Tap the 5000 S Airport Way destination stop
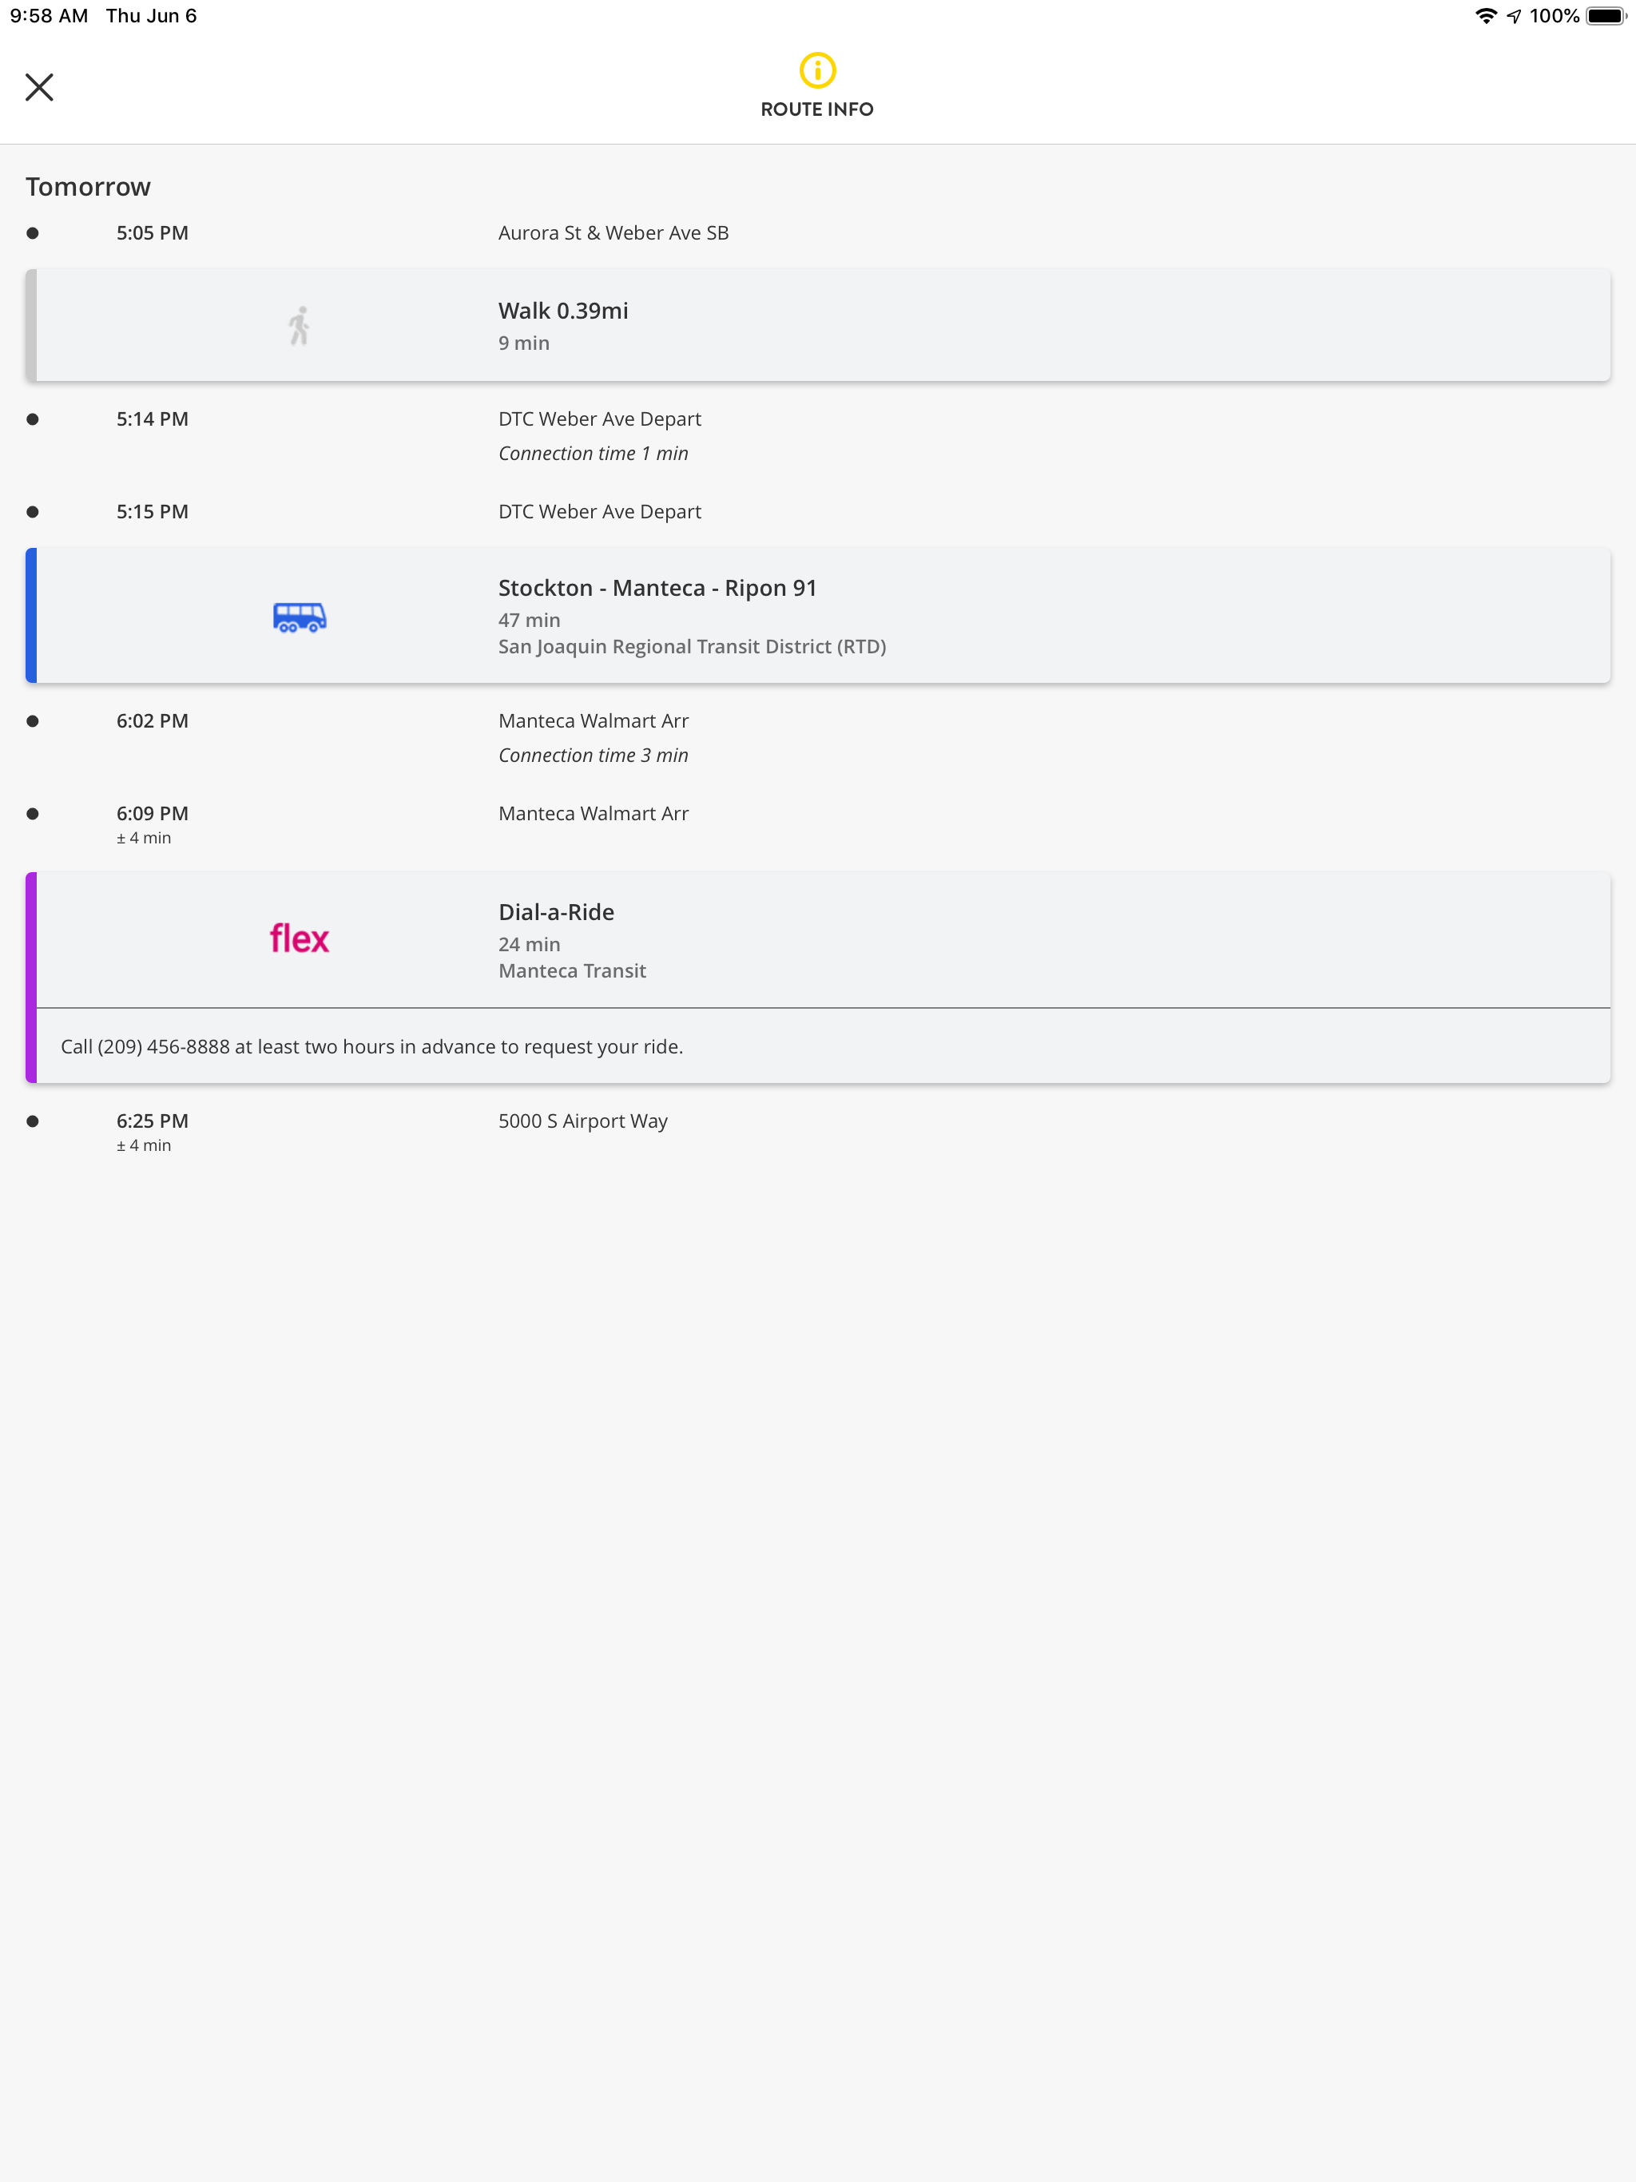Viewport: 1636px width, 2182px height. (582, 1121)
